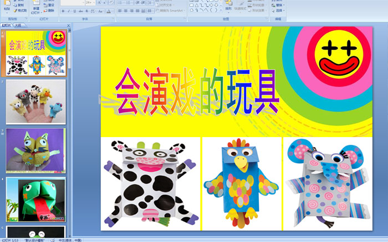Click the Paste (粘贴) button

click(7, 6)
